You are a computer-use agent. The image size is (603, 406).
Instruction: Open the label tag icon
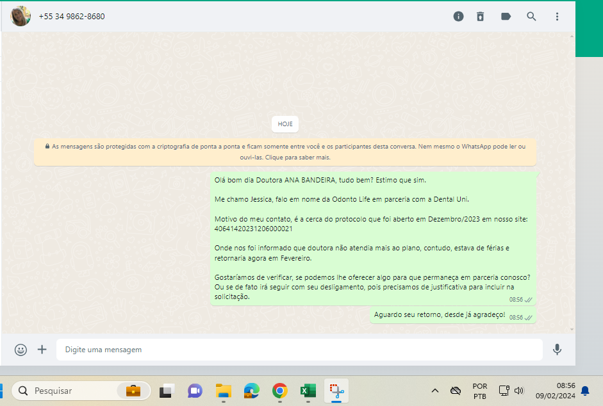pyautogui.click(x=506, y=16)
